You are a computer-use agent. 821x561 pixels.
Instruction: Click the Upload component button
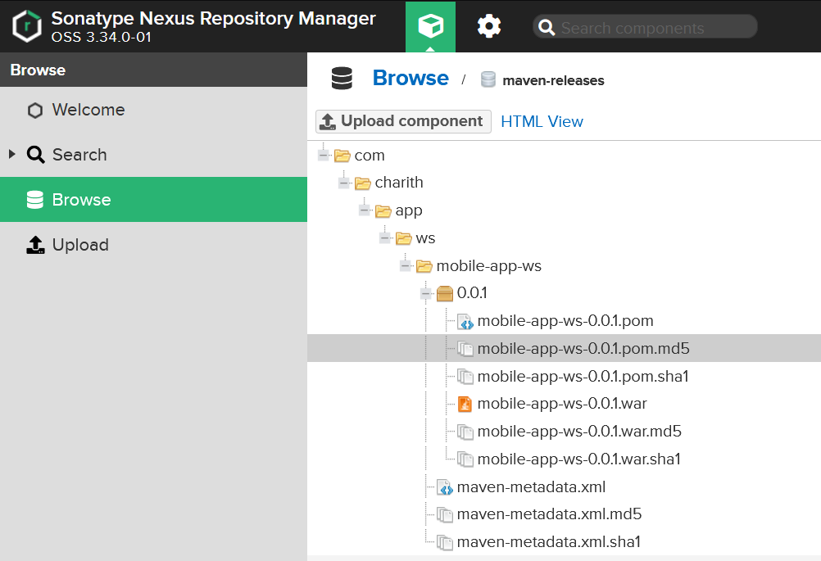tap(403, 121)
